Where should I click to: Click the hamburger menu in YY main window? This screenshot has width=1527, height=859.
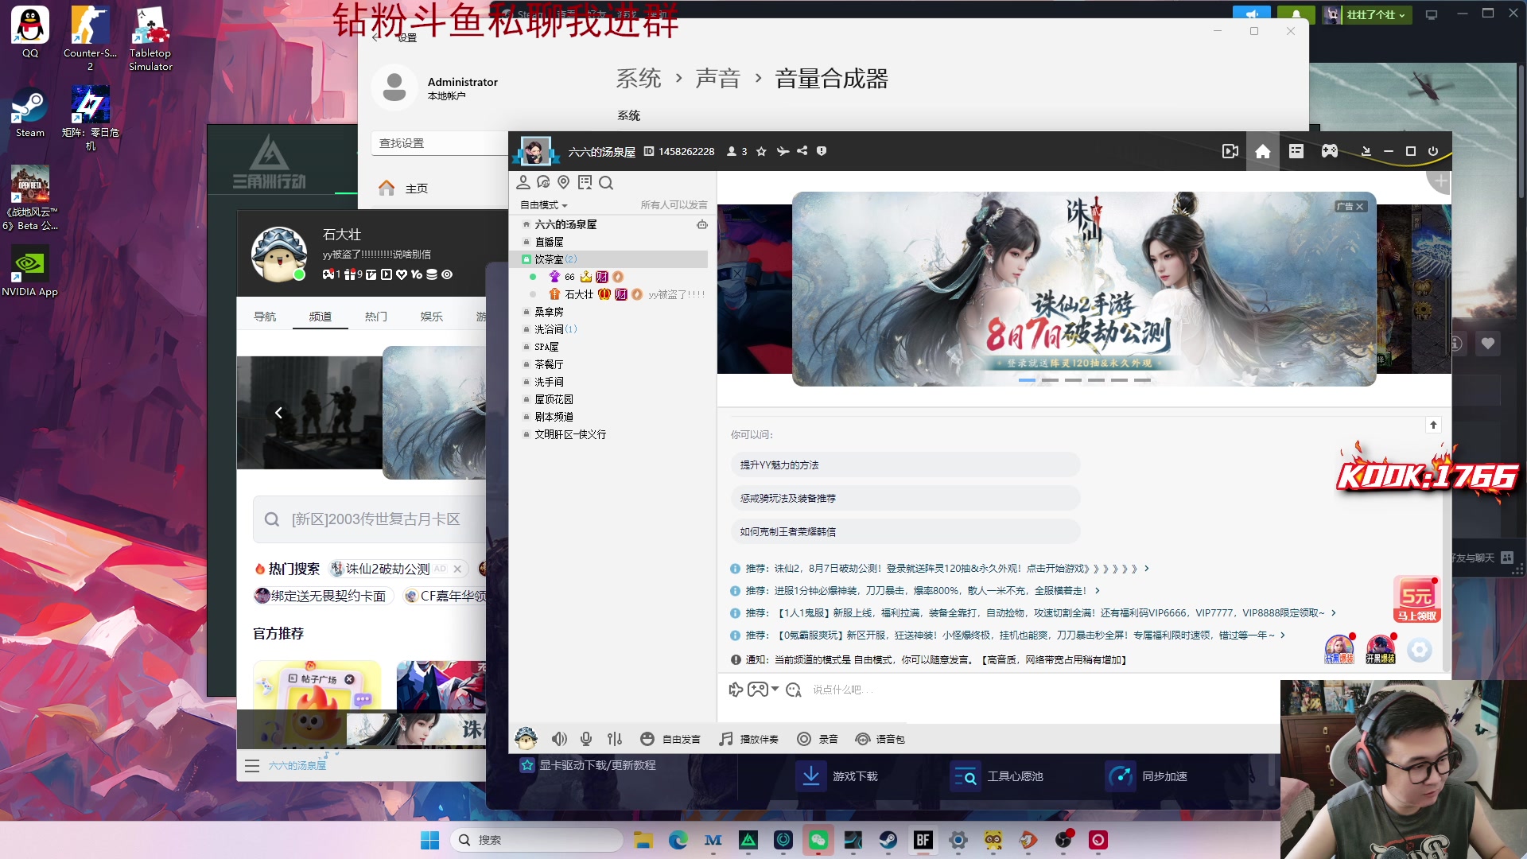coord(252,766)
